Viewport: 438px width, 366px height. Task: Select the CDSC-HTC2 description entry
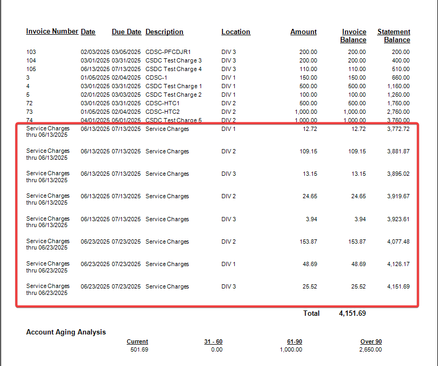[163, 112]
